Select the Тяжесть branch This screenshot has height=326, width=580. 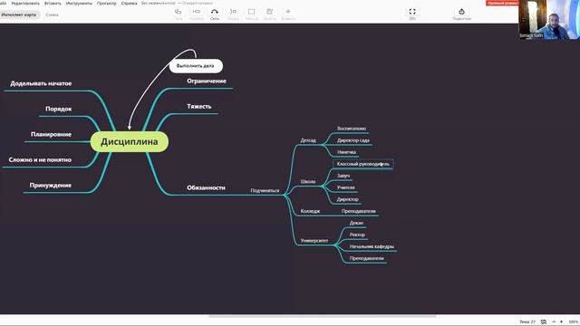(x=199, y=107)
